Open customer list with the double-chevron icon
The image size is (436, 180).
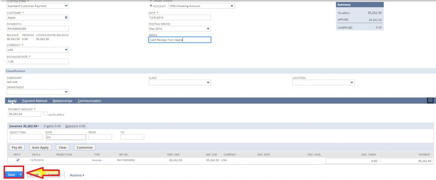coord(66,17)
